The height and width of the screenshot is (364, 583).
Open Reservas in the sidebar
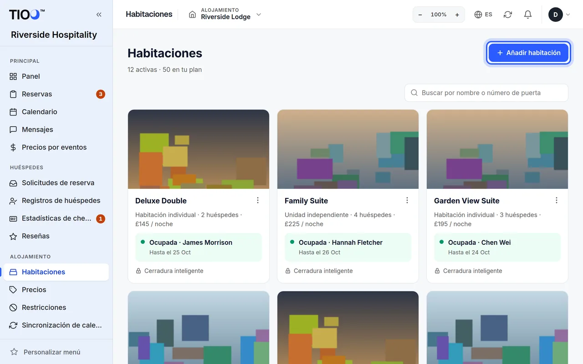click(x=56, y=94)
